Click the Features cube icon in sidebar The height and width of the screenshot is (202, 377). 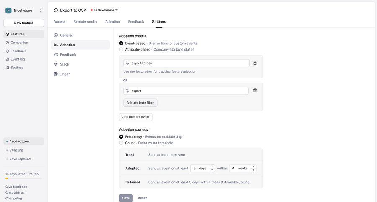coord(7,34)
